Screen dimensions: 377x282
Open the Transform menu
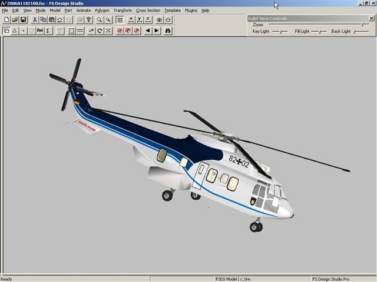click(123, 11)
